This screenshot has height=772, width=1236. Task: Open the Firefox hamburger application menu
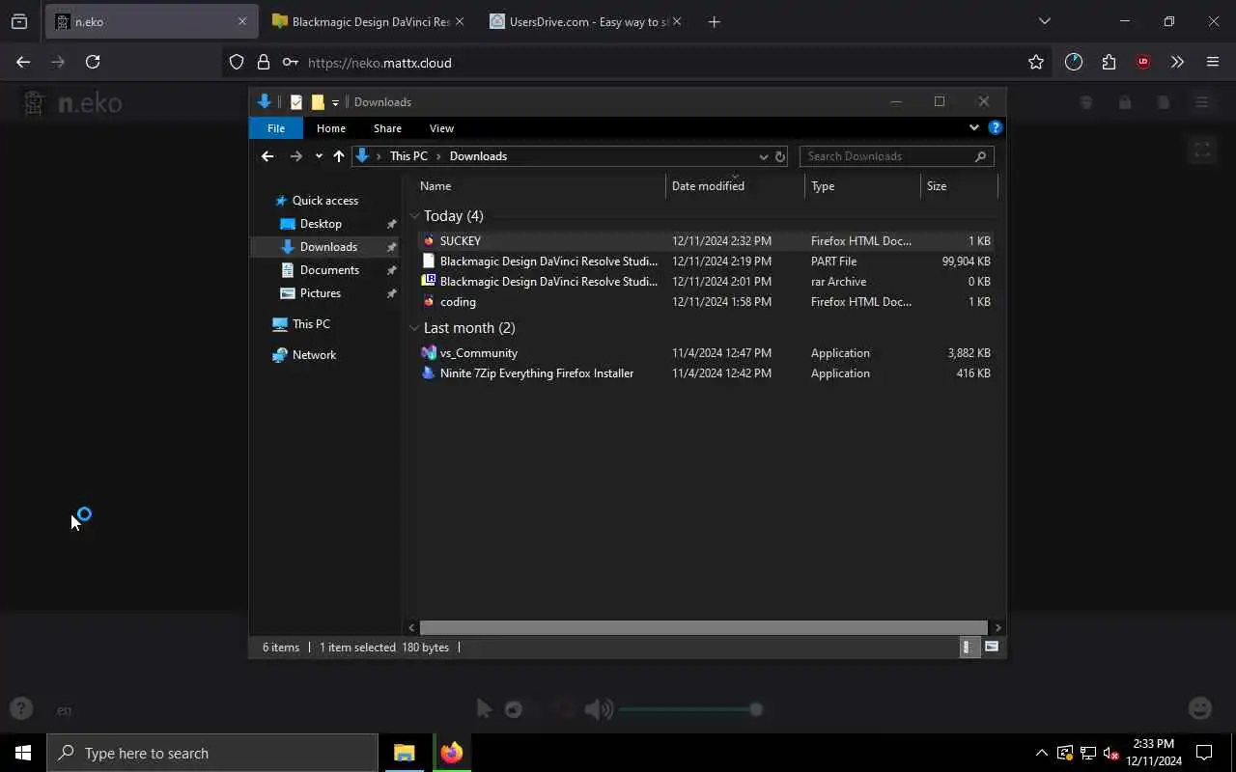[1213, 62]
